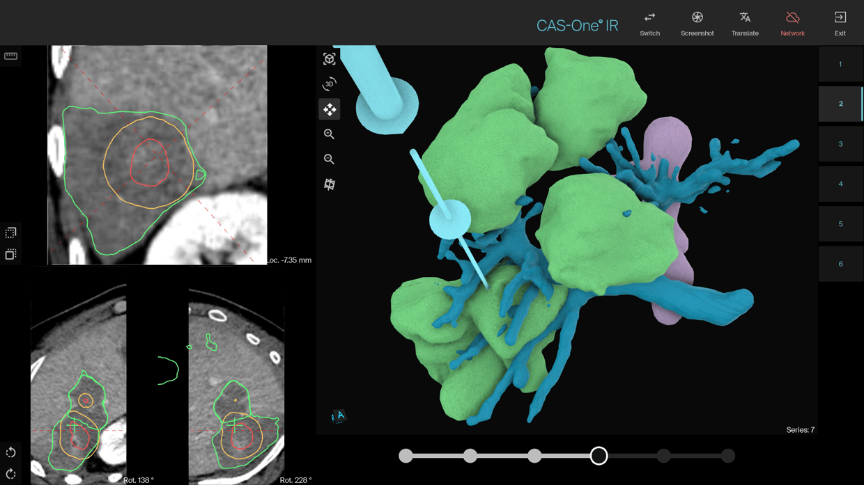Select the current fourth workflow step ring

pos(599,456)
